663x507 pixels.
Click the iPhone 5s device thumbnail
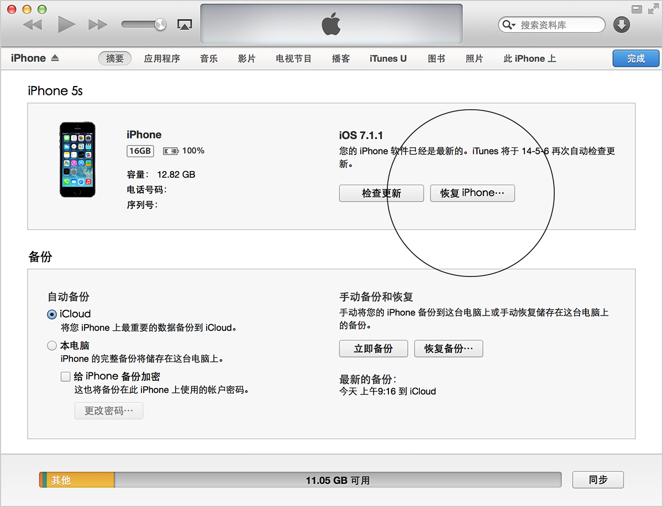(77, 159)
